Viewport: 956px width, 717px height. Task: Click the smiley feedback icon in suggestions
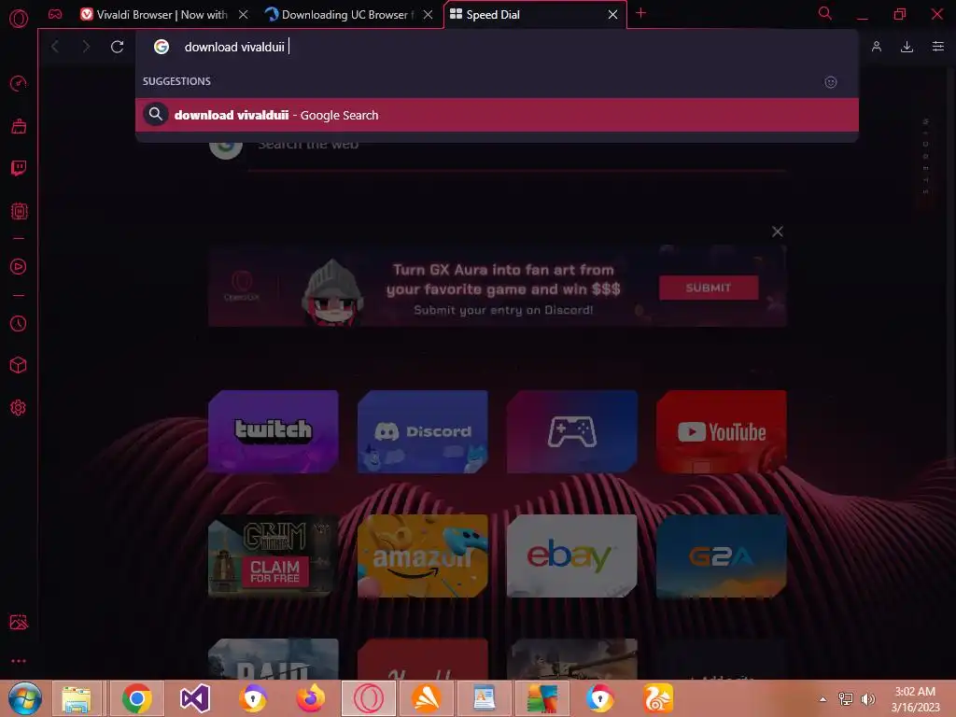coord(830,82)
